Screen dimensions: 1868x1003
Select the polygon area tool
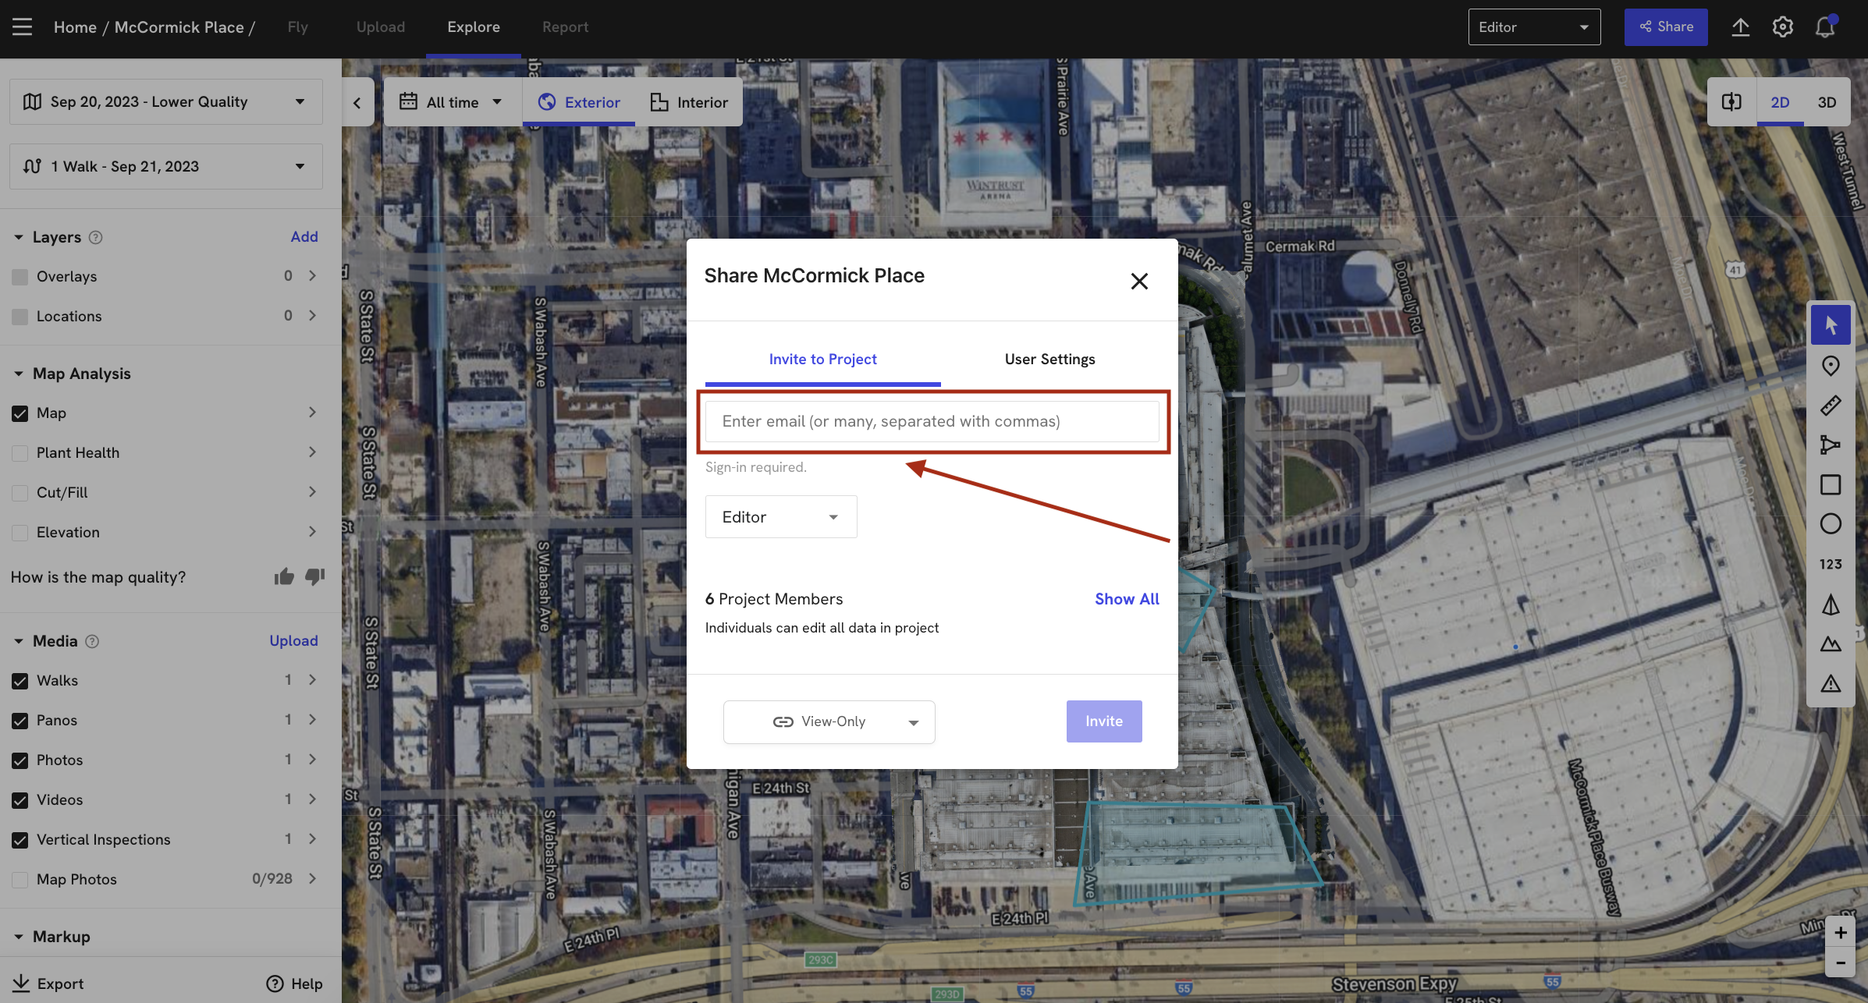pyautogui.click(x=1831, y=445)
